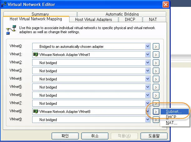Open the Automatic Bridging tab
Viewport: 191px width, 142px height.
tap(122, 14)
